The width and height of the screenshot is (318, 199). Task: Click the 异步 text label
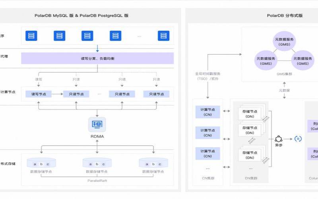tap(279, 145)
